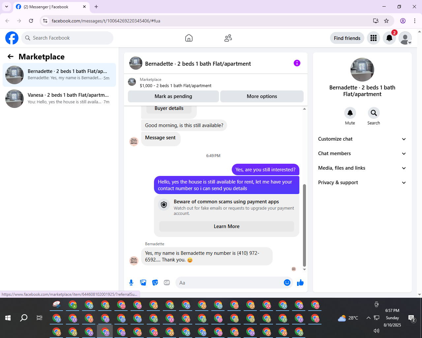This screenshot has height=338, width=422.
Task: Show hidden system tray icons chevron
Action: (x=368, y=318)
